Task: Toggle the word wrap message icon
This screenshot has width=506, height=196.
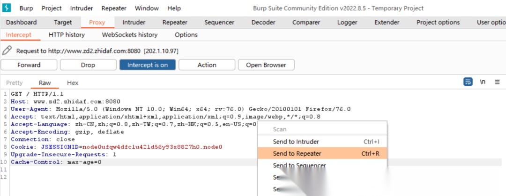Action: click(x=468, y=82)
